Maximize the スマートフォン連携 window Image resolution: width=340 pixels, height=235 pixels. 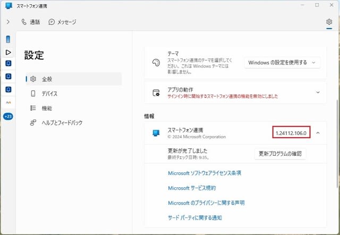[x=317, y=5]
